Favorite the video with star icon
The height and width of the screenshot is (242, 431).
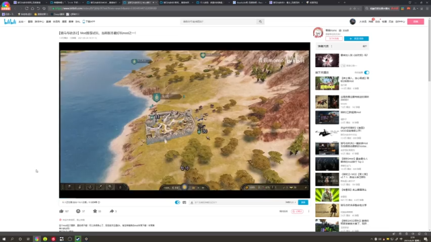(95, 211)
